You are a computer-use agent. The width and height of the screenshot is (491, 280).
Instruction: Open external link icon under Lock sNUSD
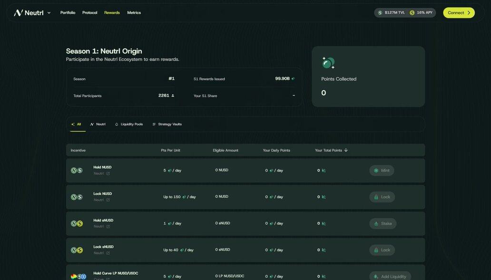pos(108,253)
